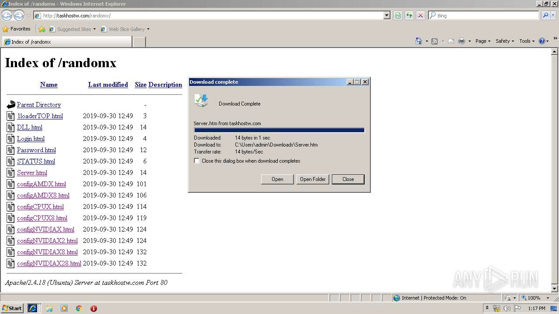
Task: Open Chrome from the taskbar
Action: pyautogui.click(x=79, y=308)
